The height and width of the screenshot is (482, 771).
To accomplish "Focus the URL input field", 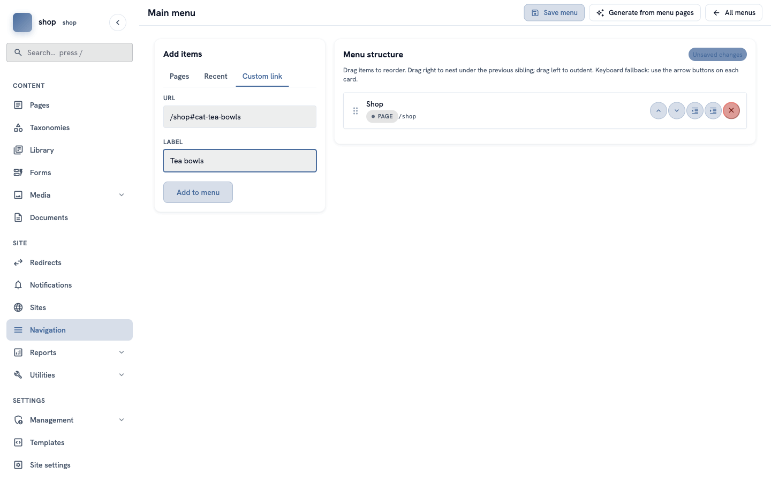I will click(x=240, y=117).
